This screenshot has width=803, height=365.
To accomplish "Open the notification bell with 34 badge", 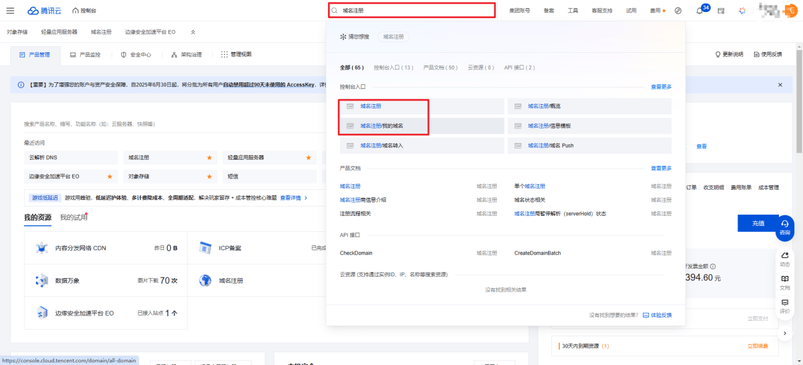I will (x=699, y=11).
